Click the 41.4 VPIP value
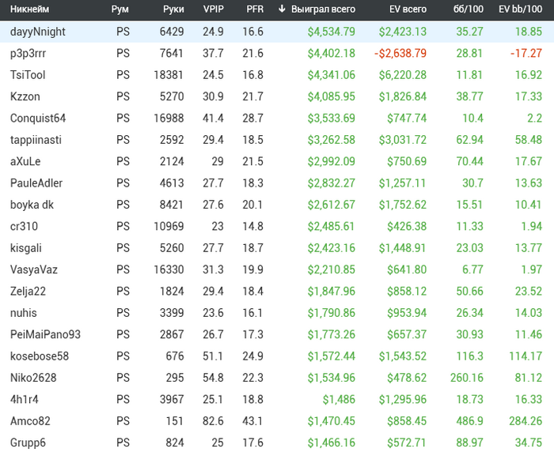554x452 pixels. click(x=213, y=119)
